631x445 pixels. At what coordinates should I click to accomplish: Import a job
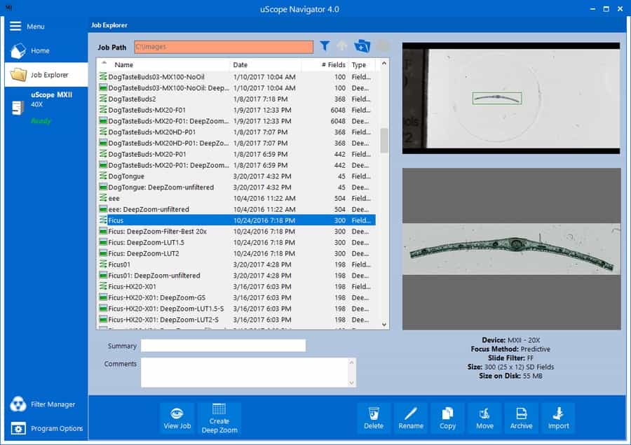point(558,417)
